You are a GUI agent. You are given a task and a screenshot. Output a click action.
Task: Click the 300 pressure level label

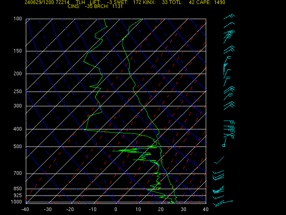click(18, 106)
